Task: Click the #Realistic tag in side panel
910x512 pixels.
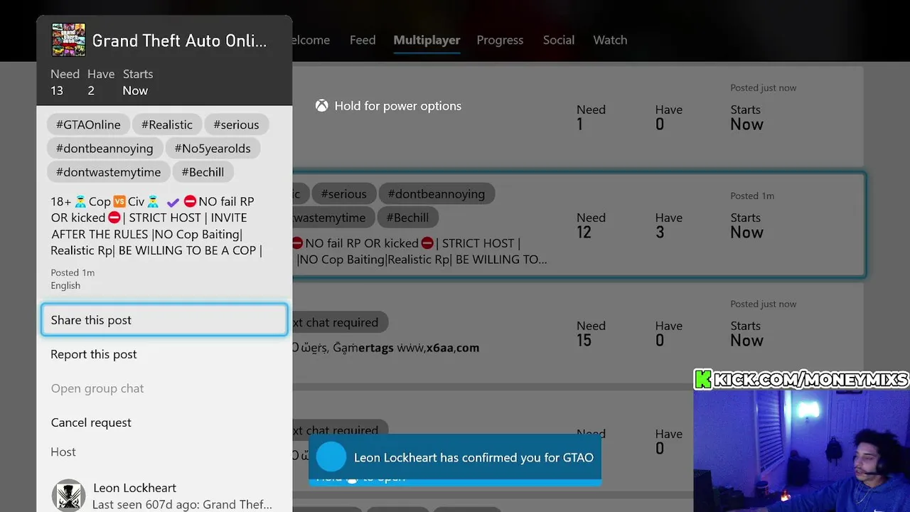Action: click(x=166, y=124)
